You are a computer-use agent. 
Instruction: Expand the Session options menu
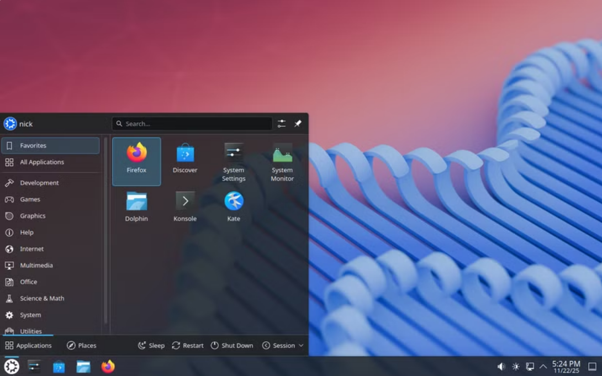click(283, 345)
